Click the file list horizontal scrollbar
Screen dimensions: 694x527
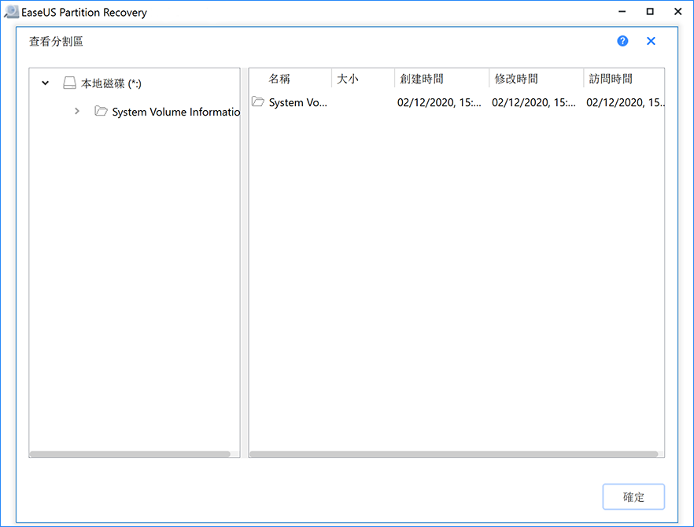(453, 454)
